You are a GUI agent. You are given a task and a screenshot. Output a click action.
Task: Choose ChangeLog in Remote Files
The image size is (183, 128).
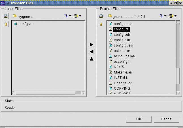[123, 83]
